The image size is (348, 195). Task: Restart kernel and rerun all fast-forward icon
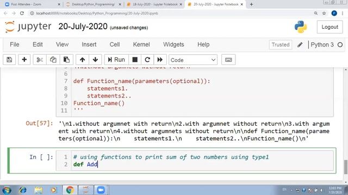click(160, 60)
